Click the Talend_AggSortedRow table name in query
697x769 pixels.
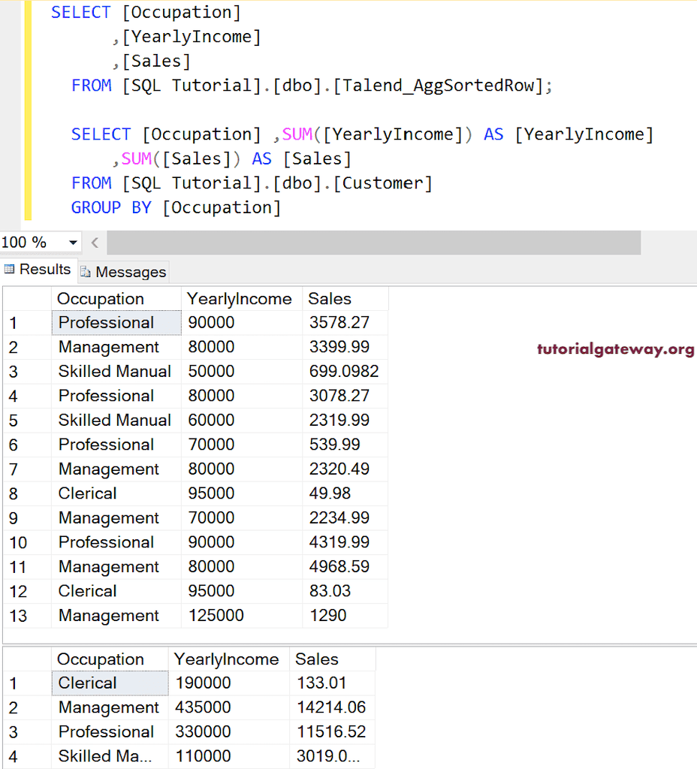[x=438, y=86]
